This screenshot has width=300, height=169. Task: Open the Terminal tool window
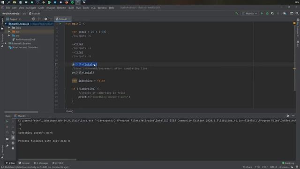pyautogui.click(x=24, y=163)
